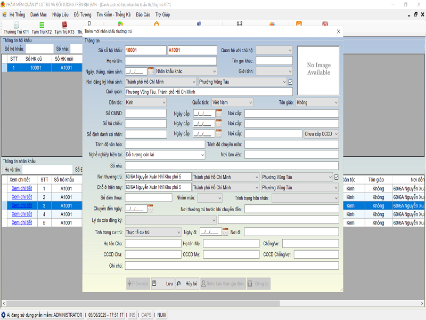Open Chỗ ở hiện nay city dropdown
The height and width of the screenshot is (320, 426).
click(226, 188)
